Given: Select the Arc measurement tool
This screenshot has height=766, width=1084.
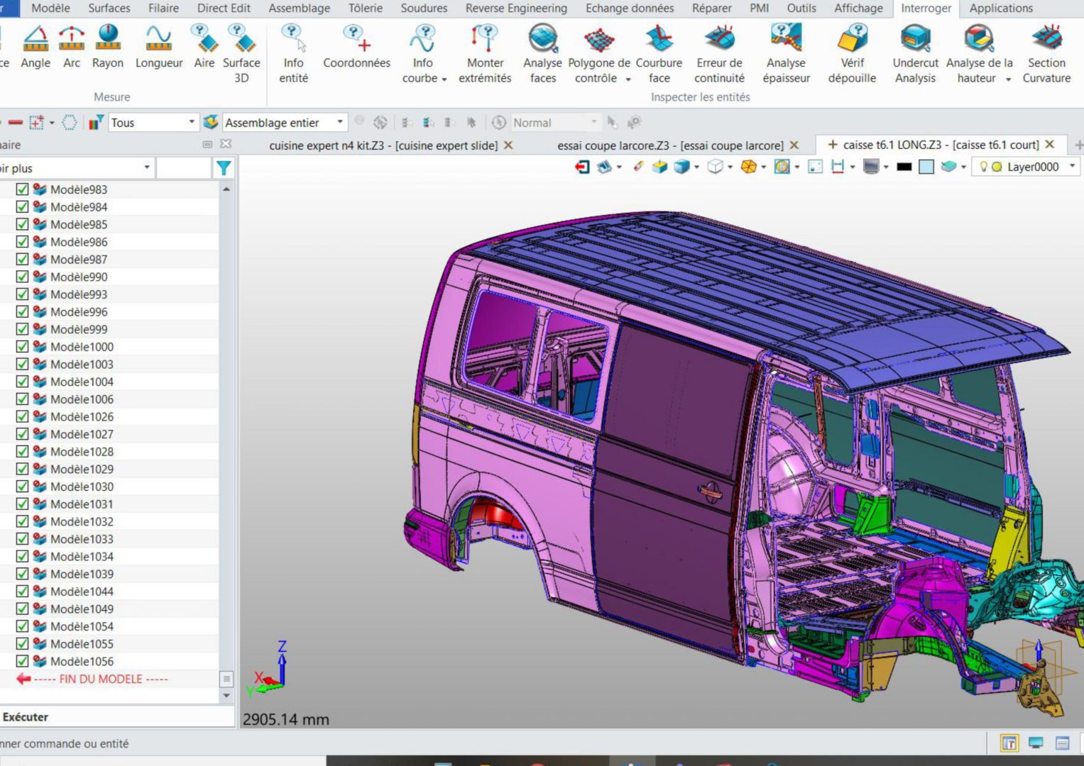Looking at the screenshot, I should pos(72,47).
